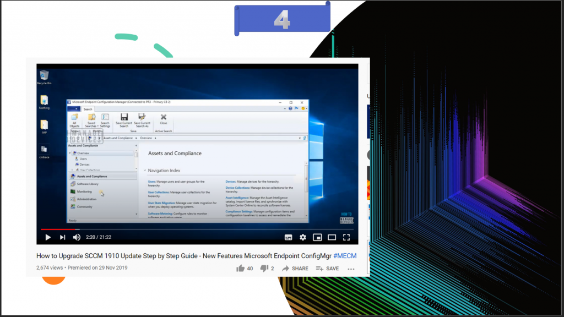Select Devices in the tree
This screenshot has height=317, width=564.
[x=84, y=165]
